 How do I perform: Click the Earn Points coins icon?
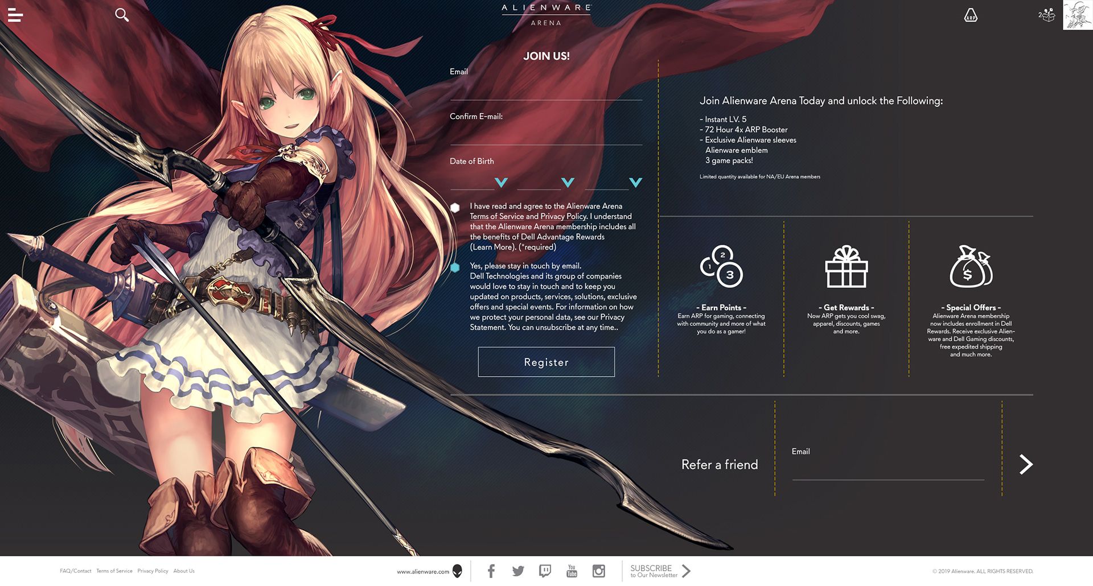tap(721, 266)
